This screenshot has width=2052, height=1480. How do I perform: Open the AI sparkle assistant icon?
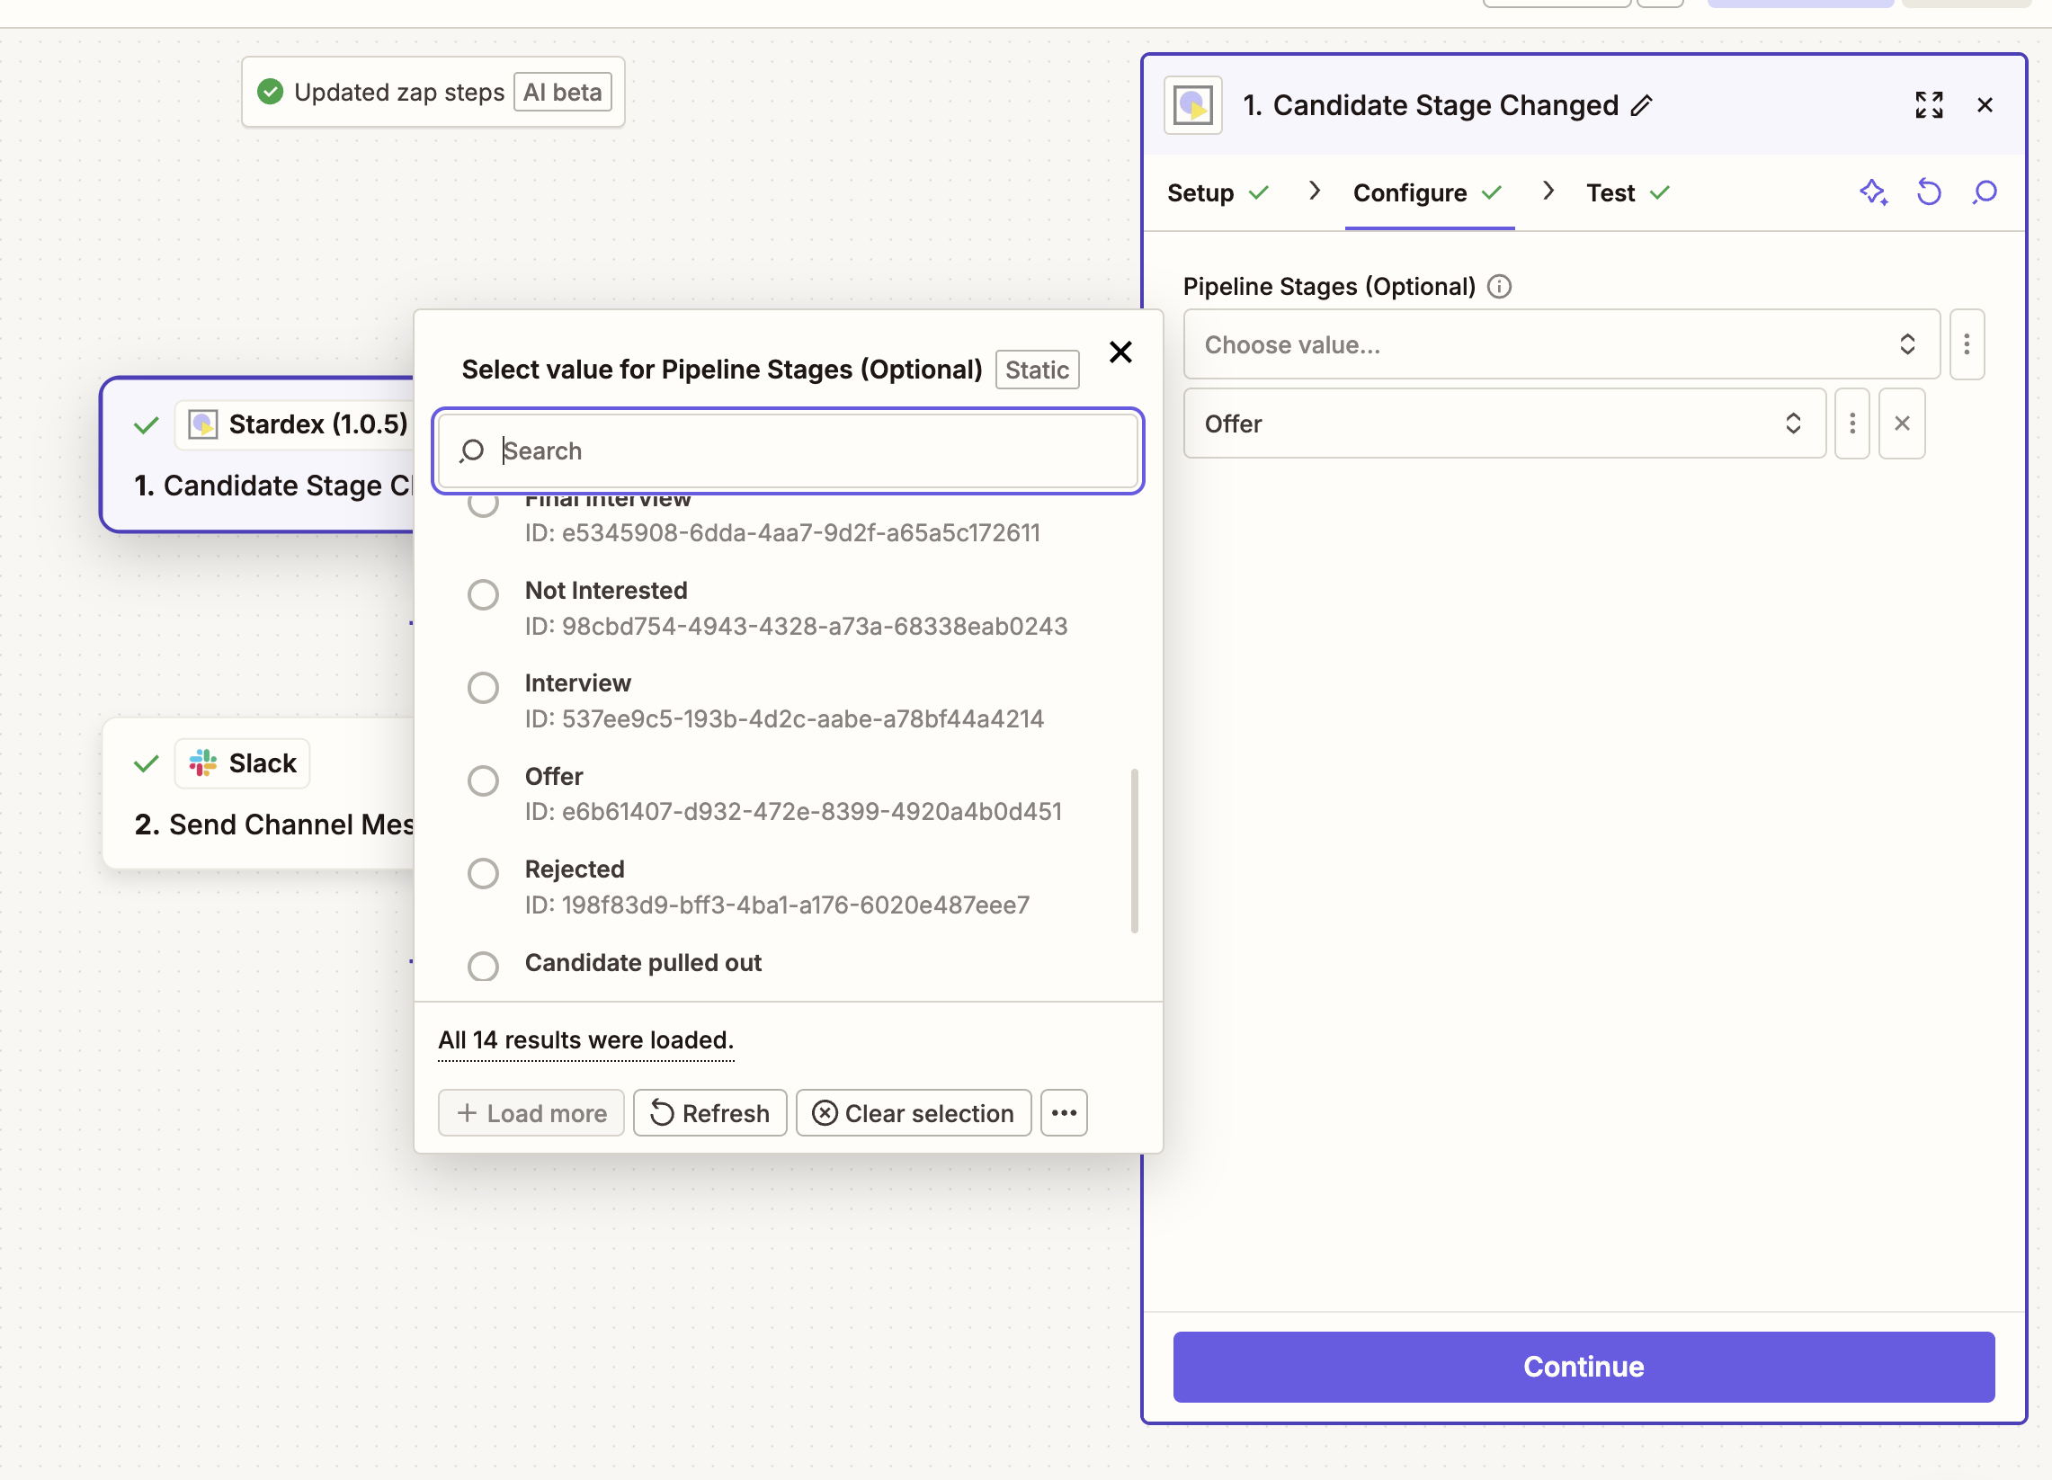(x=1873, y=192)
